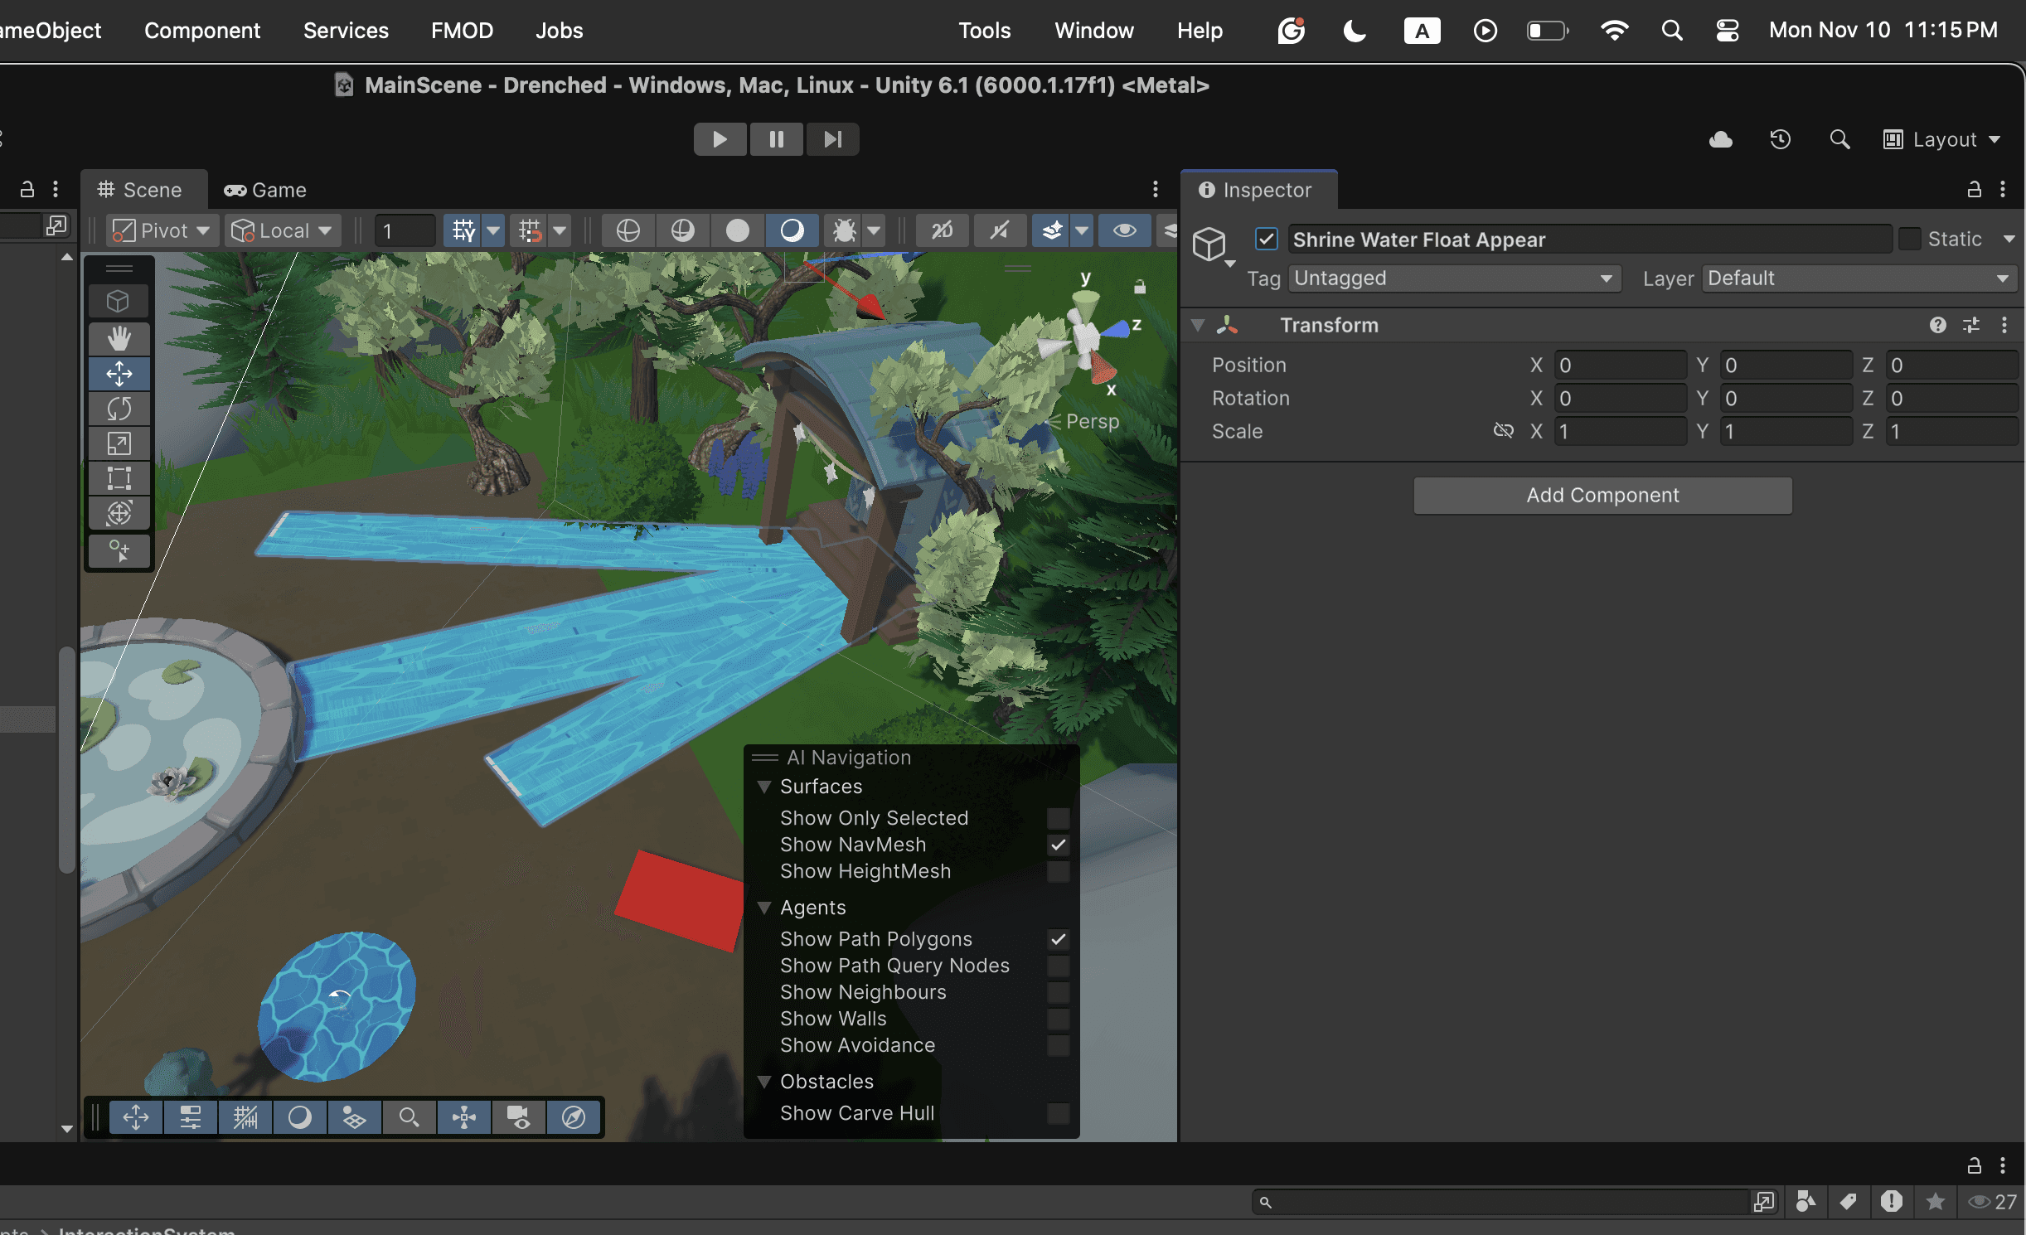Click the Step frame button

[832, 139]
